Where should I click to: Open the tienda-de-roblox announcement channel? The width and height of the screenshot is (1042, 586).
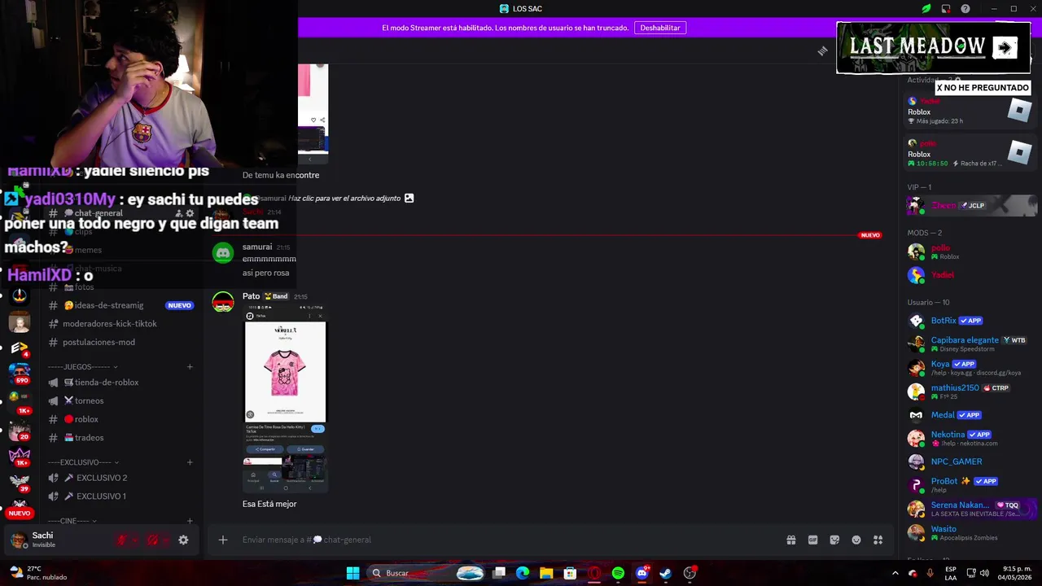pyautogui.click(x=122, y=383)
